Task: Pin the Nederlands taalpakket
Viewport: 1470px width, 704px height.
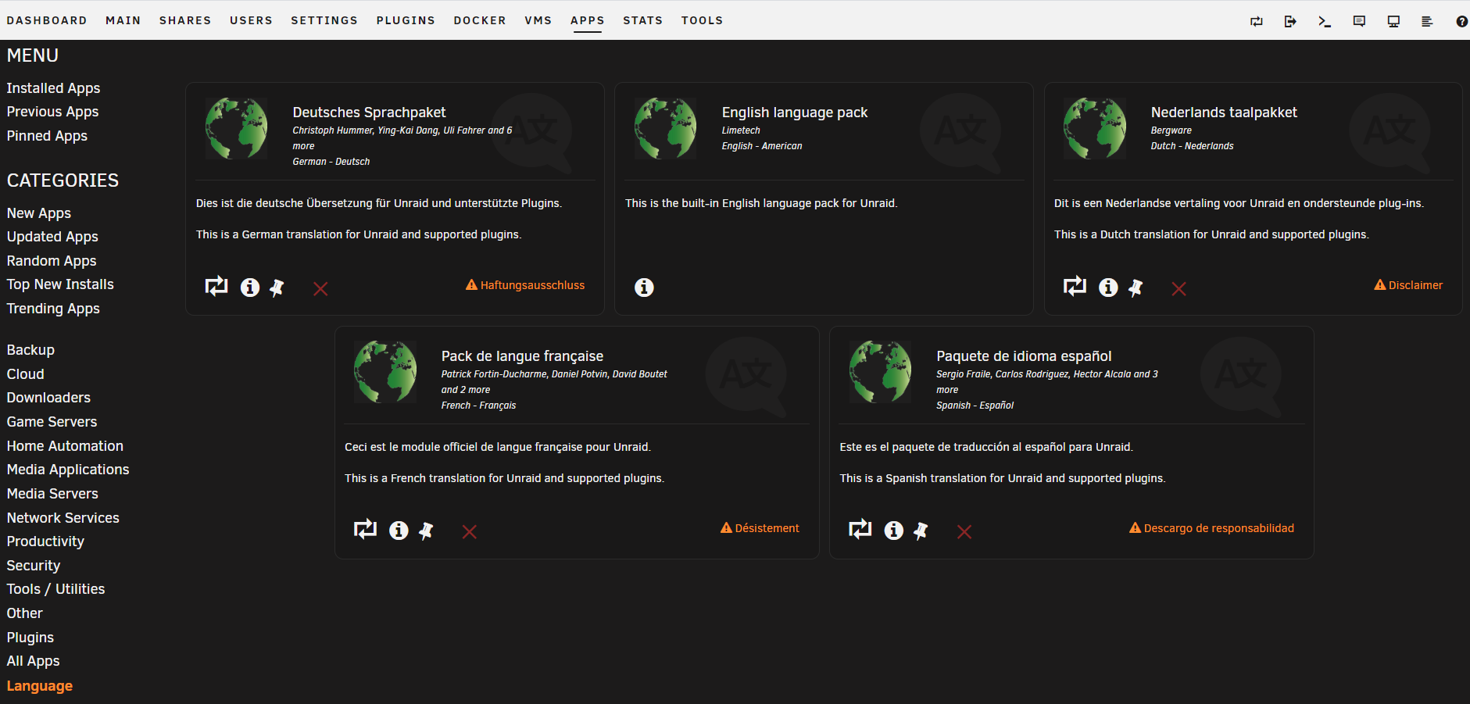Action: [x=1136, y=288]
